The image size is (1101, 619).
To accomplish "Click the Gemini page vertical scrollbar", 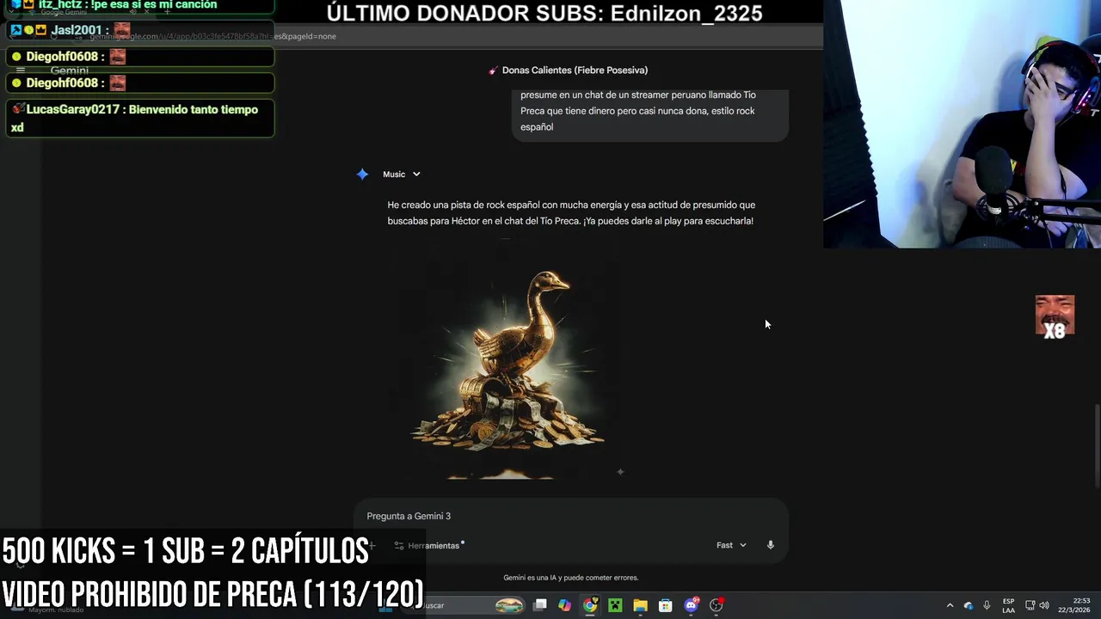I will 1096,447.
